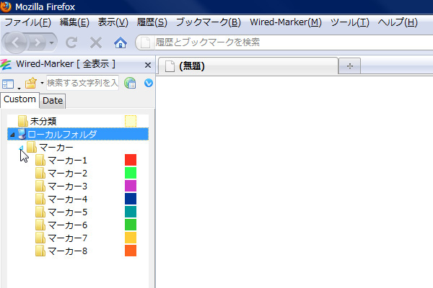
Task: Select the ローカルフォルダ tree item
Action: tap(78, 134)
